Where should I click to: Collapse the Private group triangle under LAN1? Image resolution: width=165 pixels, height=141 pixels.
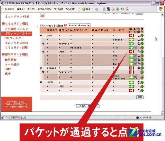coord(43,44)
